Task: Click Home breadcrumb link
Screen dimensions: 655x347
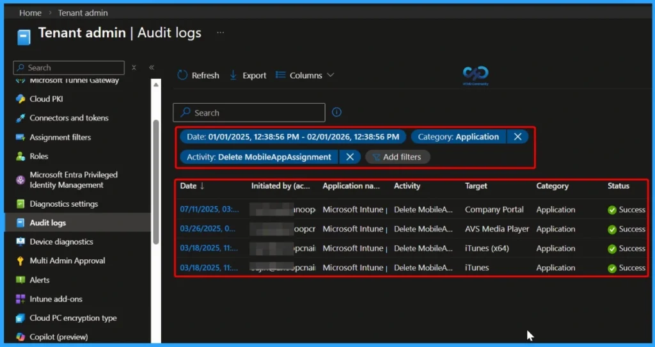Action: point(30,13)
